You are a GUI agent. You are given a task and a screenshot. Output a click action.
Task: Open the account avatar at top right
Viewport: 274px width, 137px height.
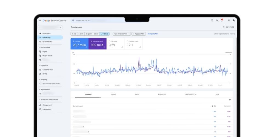[x=234, y=21]
